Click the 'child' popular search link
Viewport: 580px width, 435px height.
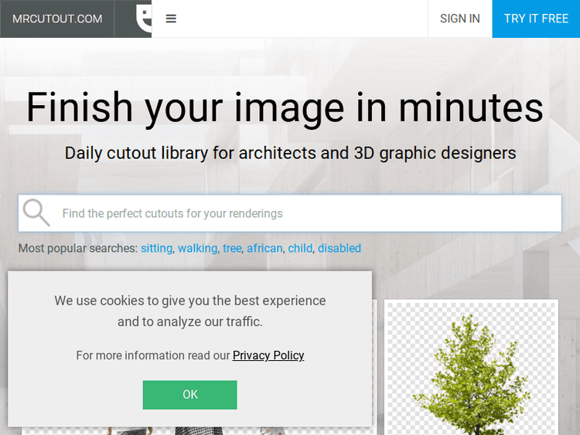pos(300,248)
